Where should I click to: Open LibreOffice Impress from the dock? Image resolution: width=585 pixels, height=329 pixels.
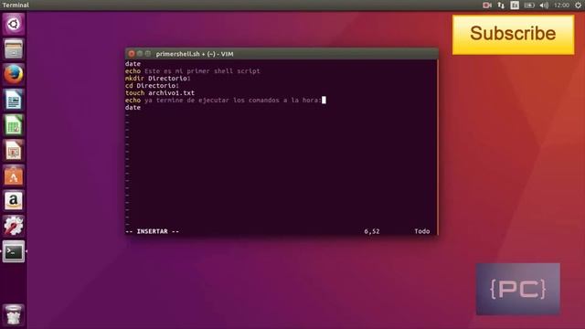(x=14, y=150)
